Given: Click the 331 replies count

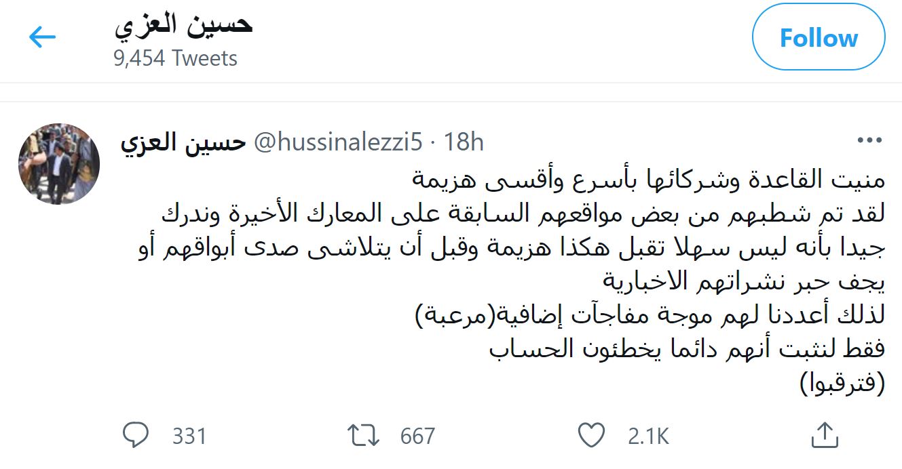Looking at the screenshot, I should [189, 436].
